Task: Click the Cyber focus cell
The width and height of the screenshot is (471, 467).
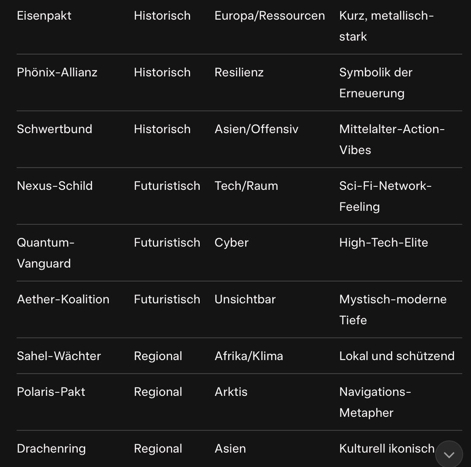Action: pyautogui.click(x=232, y=243)
